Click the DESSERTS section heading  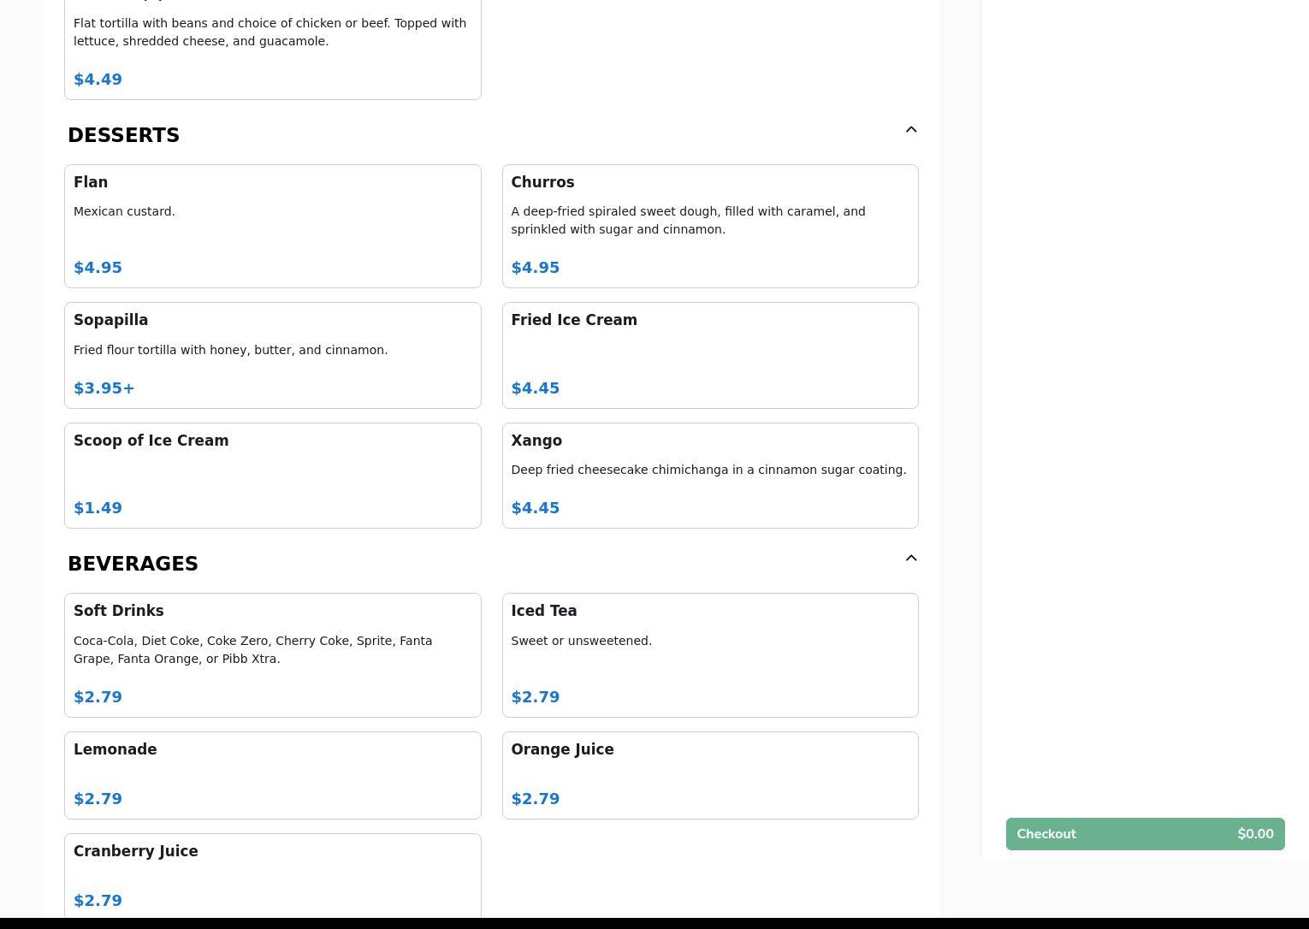tap(123, 135)
